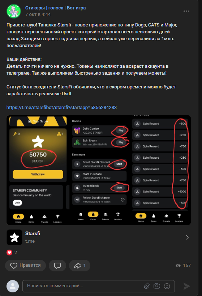Click the Starsfi t.me preview title
202x296 pixels.
point(33,234)
